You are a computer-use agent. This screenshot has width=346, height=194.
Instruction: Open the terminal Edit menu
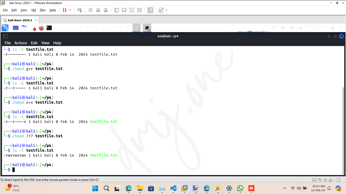34,43
